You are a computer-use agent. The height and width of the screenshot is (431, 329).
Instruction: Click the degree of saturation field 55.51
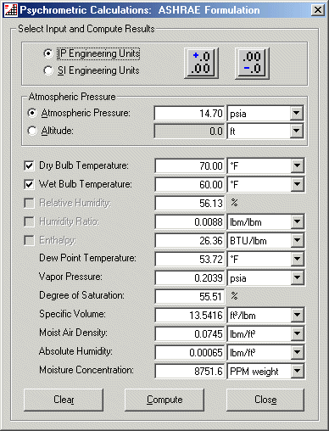click(190, 296)
